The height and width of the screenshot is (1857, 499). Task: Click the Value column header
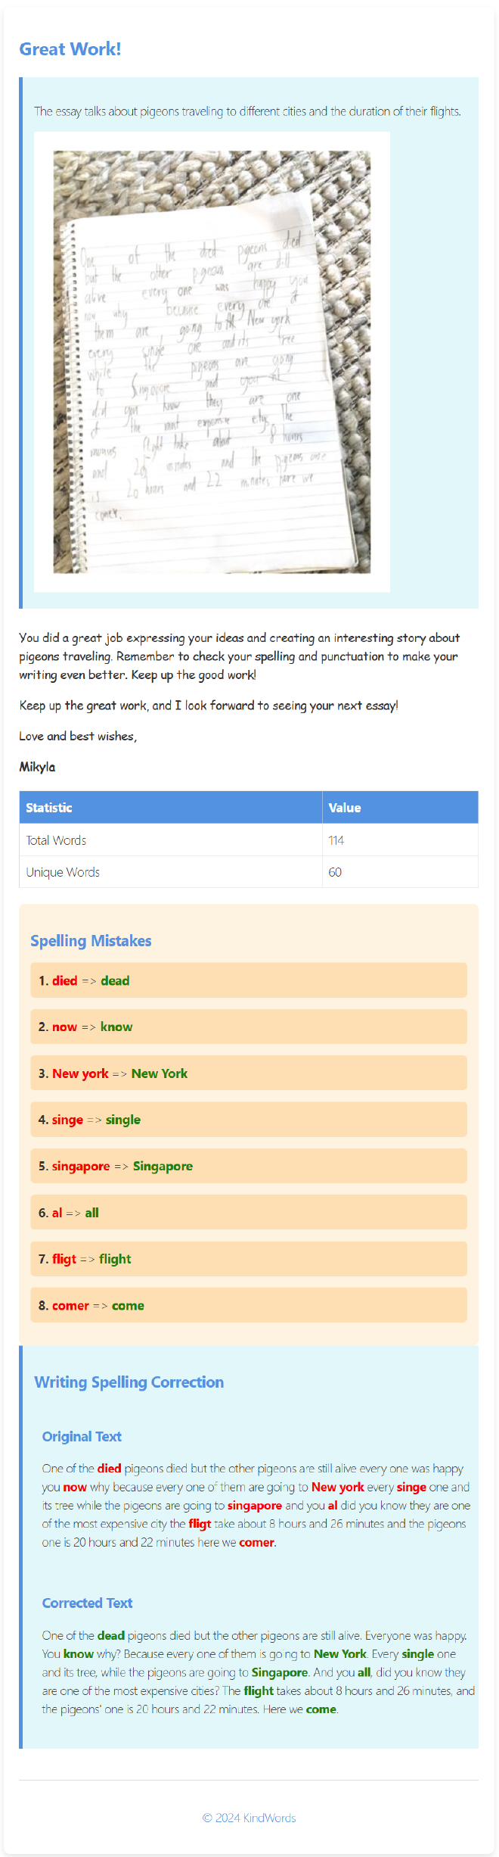pyautogui.click(x=400, y=808)
